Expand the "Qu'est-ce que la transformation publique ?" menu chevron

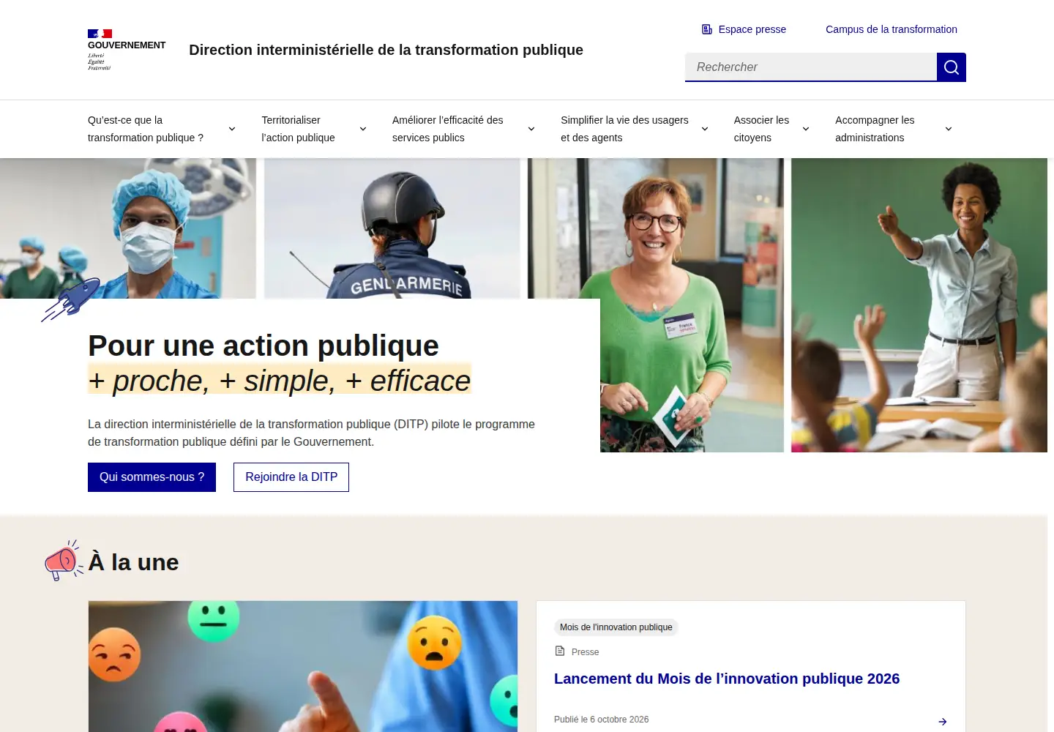pos(232,129)
